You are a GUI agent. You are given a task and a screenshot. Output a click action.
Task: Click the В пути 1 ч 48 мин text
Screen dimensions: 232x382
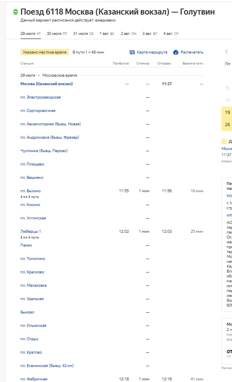click(88, 52)
